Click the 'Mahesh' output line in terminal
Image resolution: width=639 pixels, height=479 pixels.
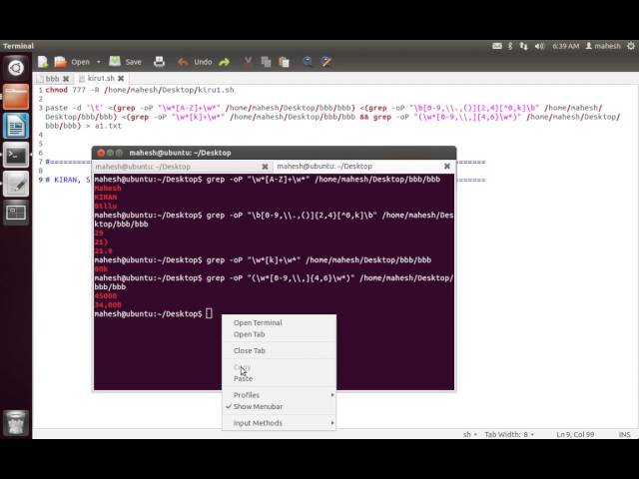point(108,189)
